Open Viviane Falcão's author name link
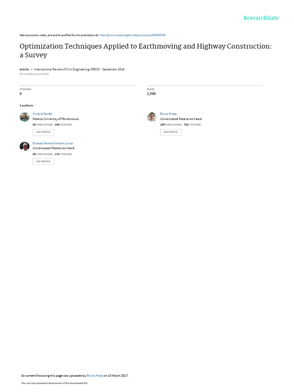Screen dimensions: 294x392 point(42,114)
